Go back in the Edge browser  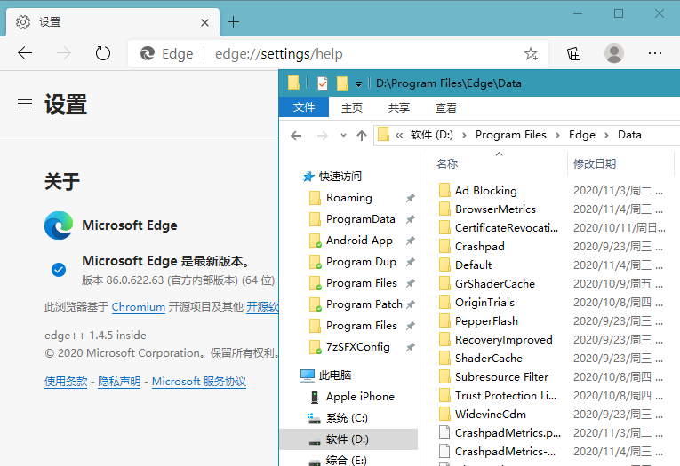click(x=25, y=53)
